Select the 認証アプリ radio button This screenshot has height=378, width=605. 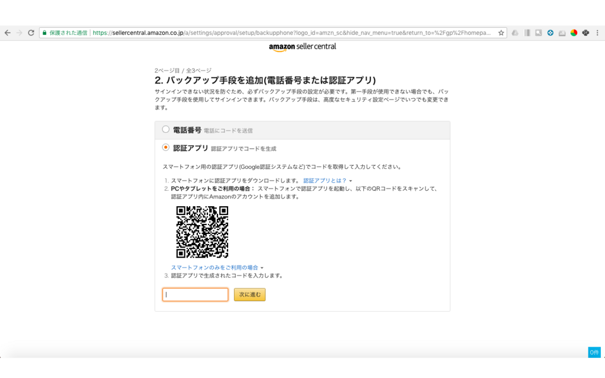[165, 147]
